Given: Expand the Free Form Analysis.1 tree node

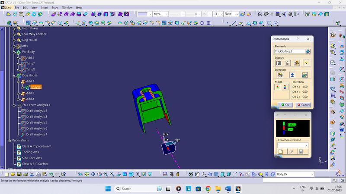Looking at the screenshot, I should click(14, 105).
